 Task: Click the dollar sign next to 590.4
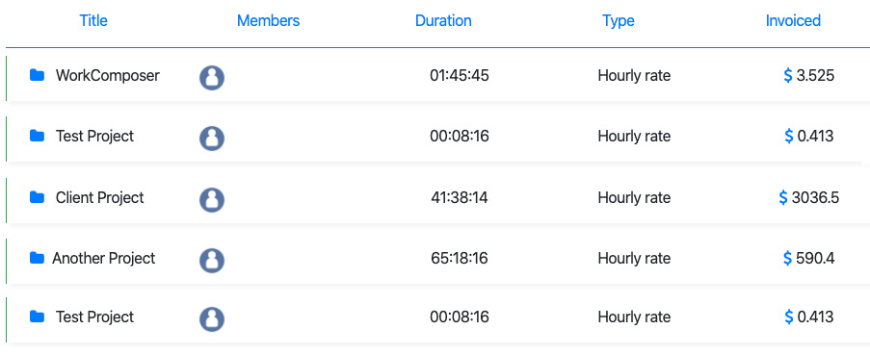click(787, 258)
